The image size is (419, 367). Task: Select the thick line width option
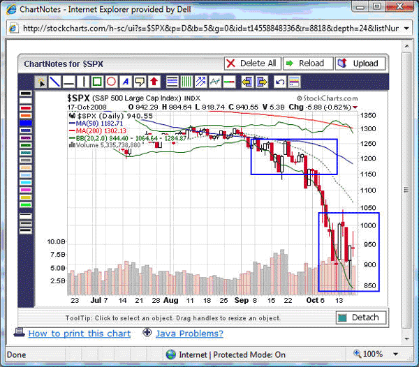(26, 231)
